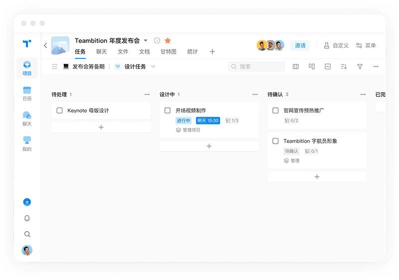The height and width of the screenshot is (280, 399).
Task: Open the 官网宣传预热推广 task title
Action: pyautogui.click(x=304, y=110)
